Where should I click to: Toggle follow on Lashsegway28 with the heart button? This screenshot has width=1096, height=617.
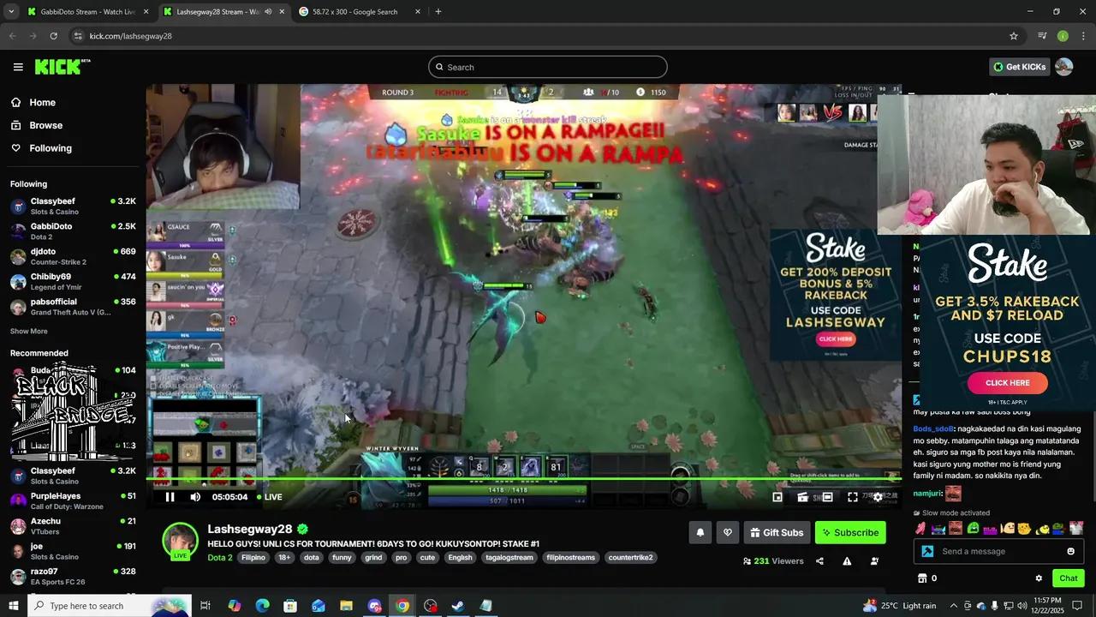pyautogui.click(x=727, y=532)
